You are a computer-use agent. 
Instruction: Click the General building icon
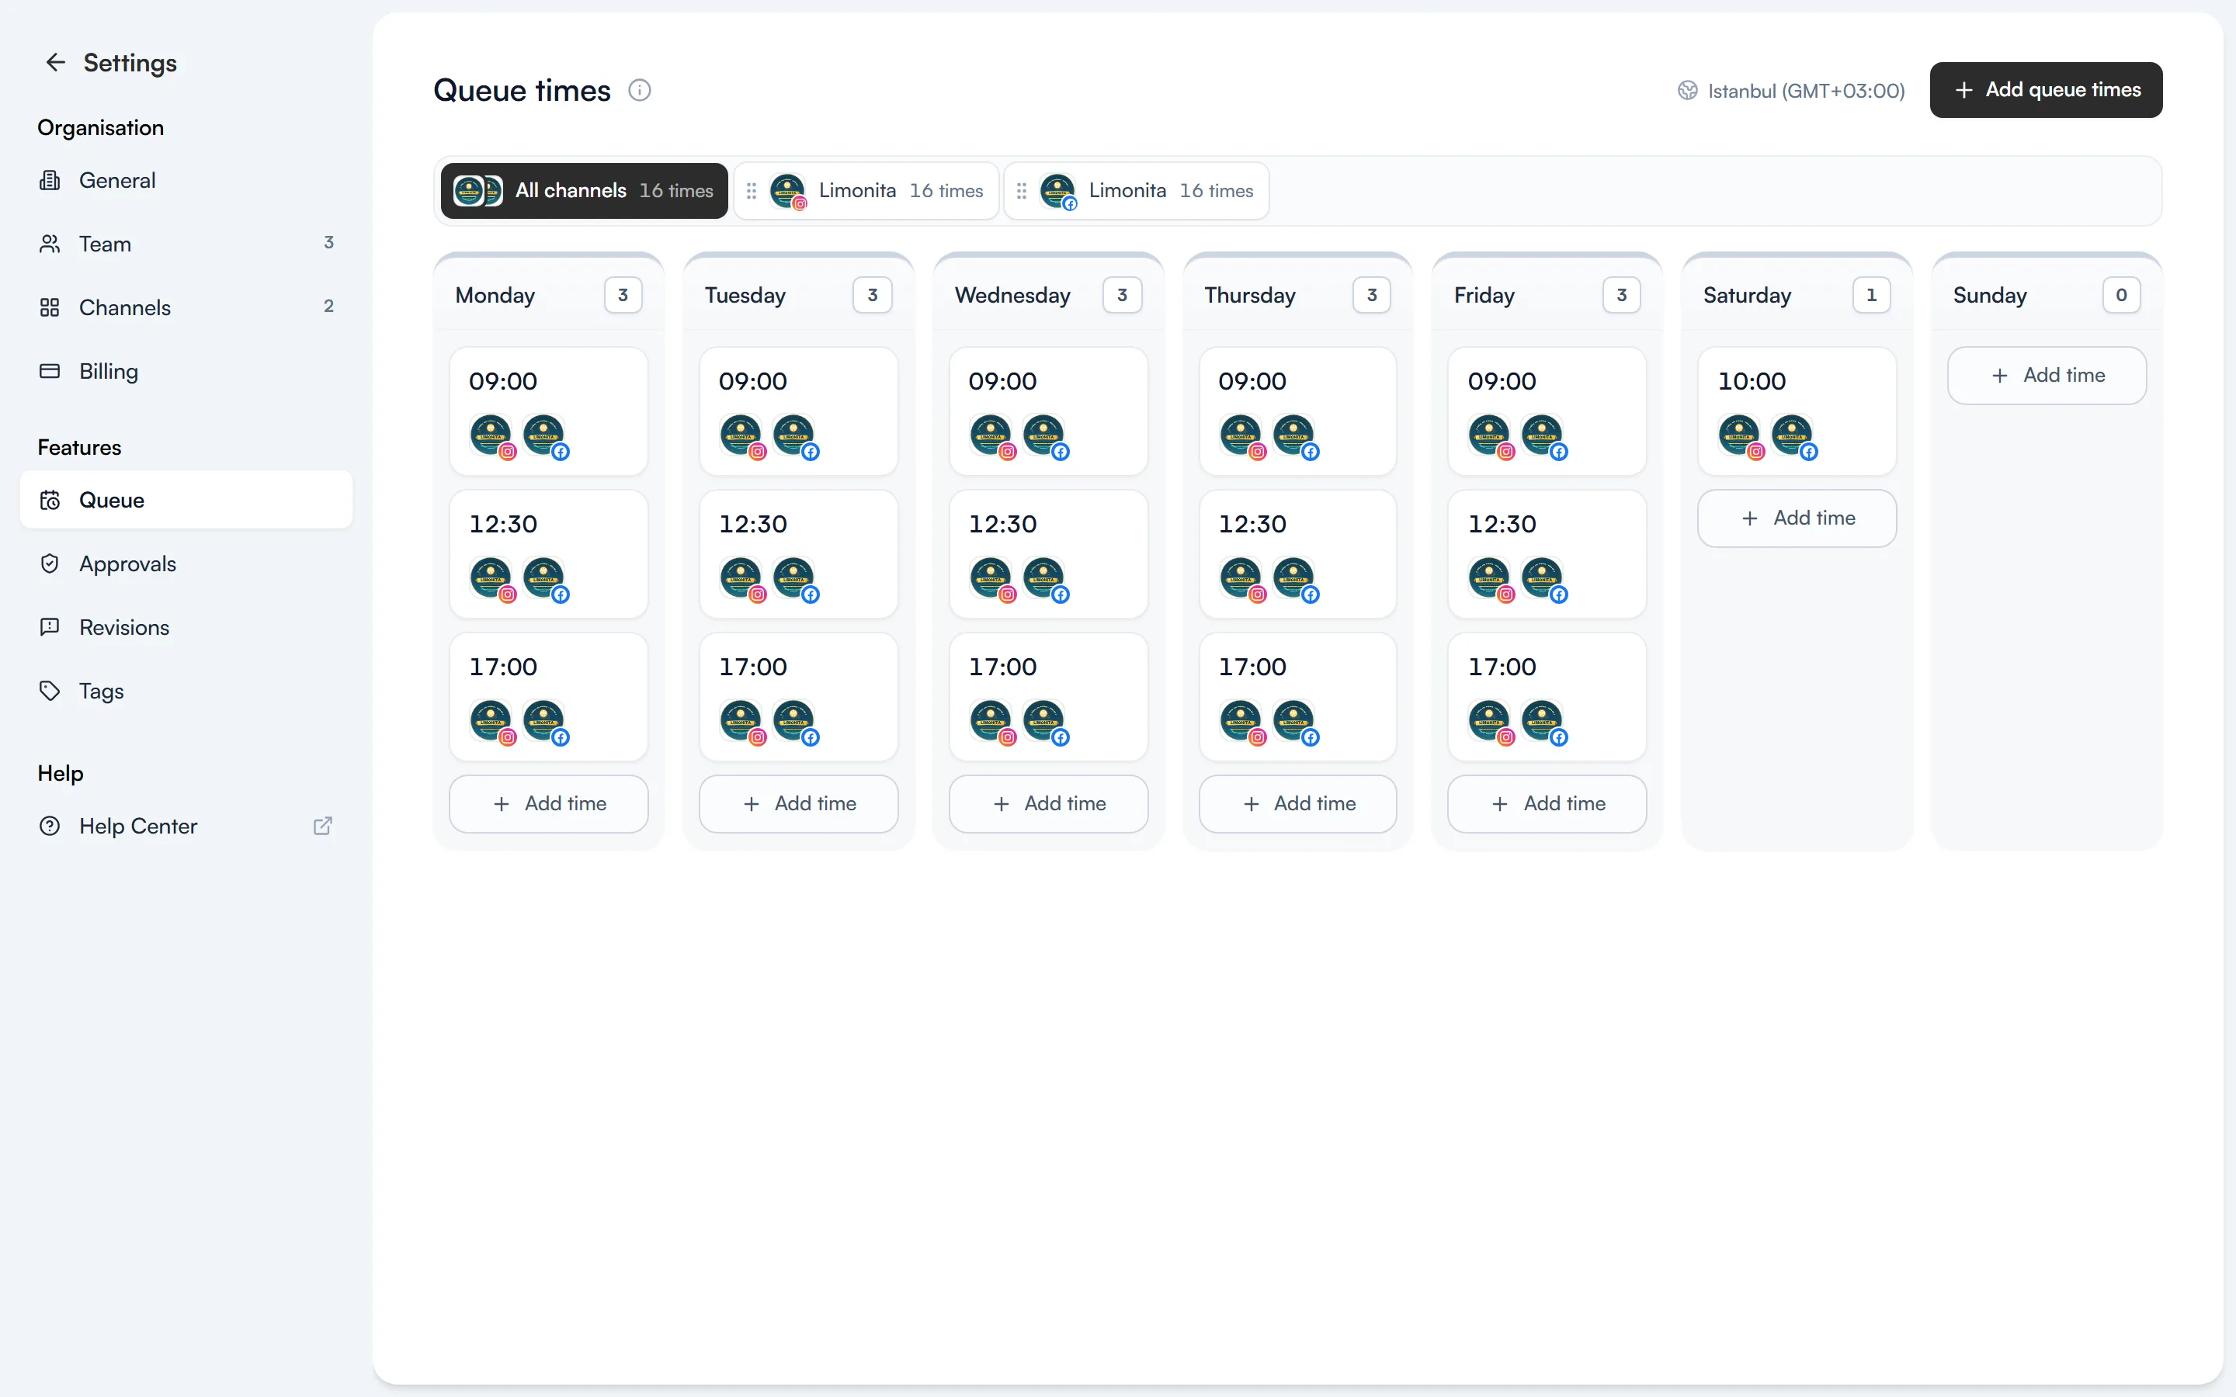pos(50,180)
